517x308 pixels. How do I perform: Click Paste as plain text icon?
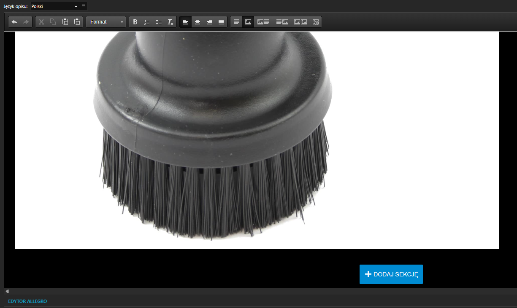click(77, 22)
